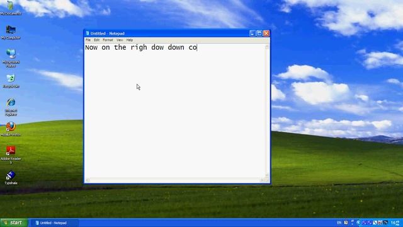Open the File menu in Notepad
Image resolution: width=403 pixels, height=227 pixels.
click(88, 40)
